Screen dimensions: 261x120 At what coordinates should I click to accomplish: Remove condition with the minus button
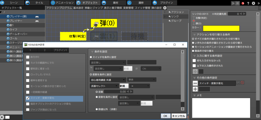[195, 83]
